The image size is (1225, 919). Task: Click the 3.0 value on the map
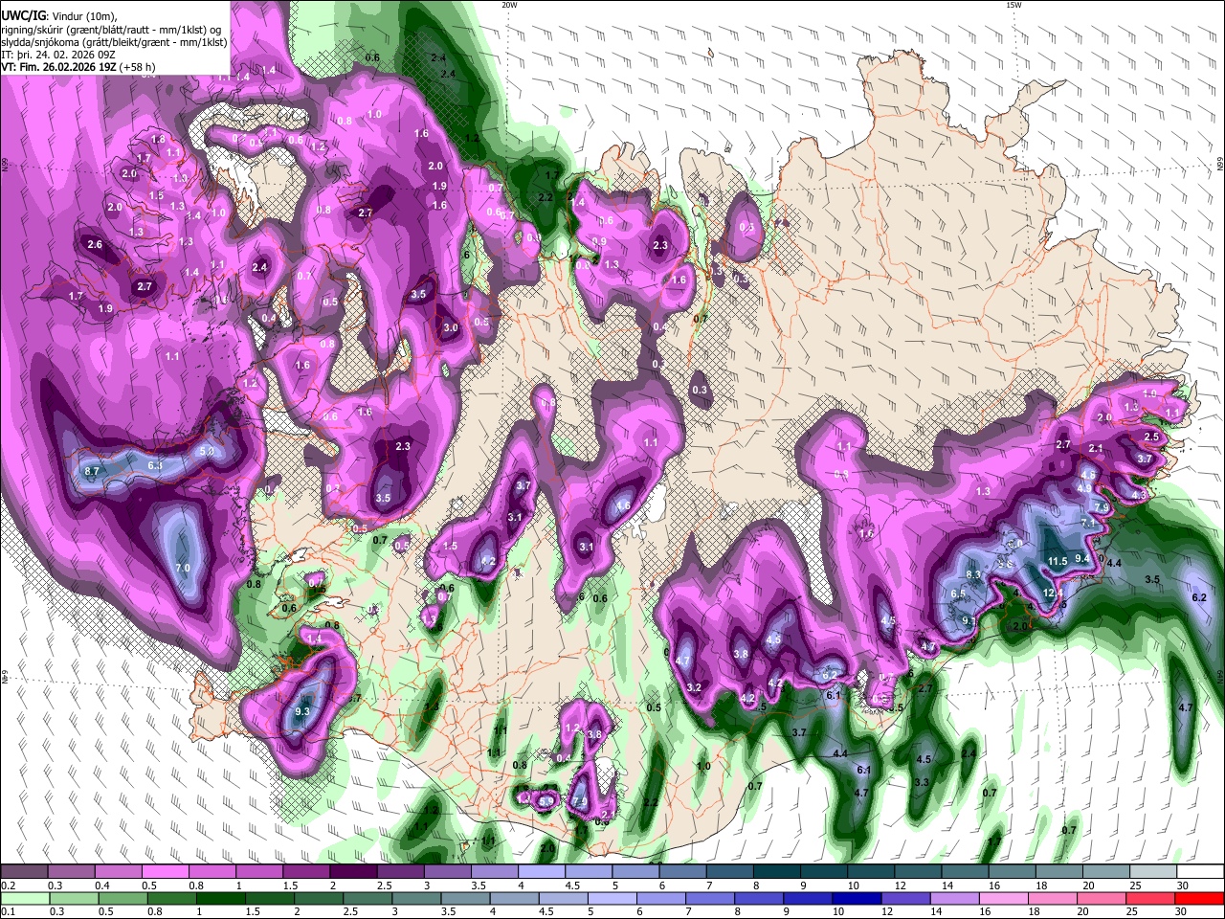451,327
